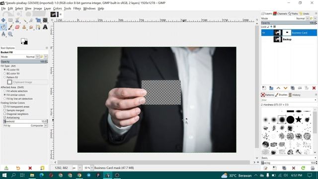Reset tool options to defaults

point(42,168)
